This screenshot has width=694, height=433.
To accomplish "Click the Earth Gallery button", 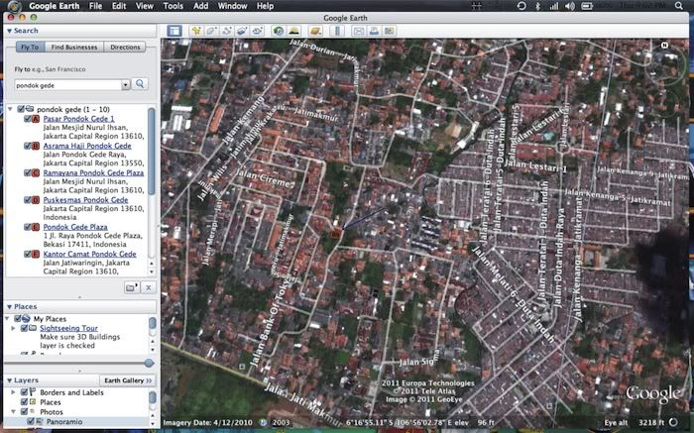I will [128, 380].
